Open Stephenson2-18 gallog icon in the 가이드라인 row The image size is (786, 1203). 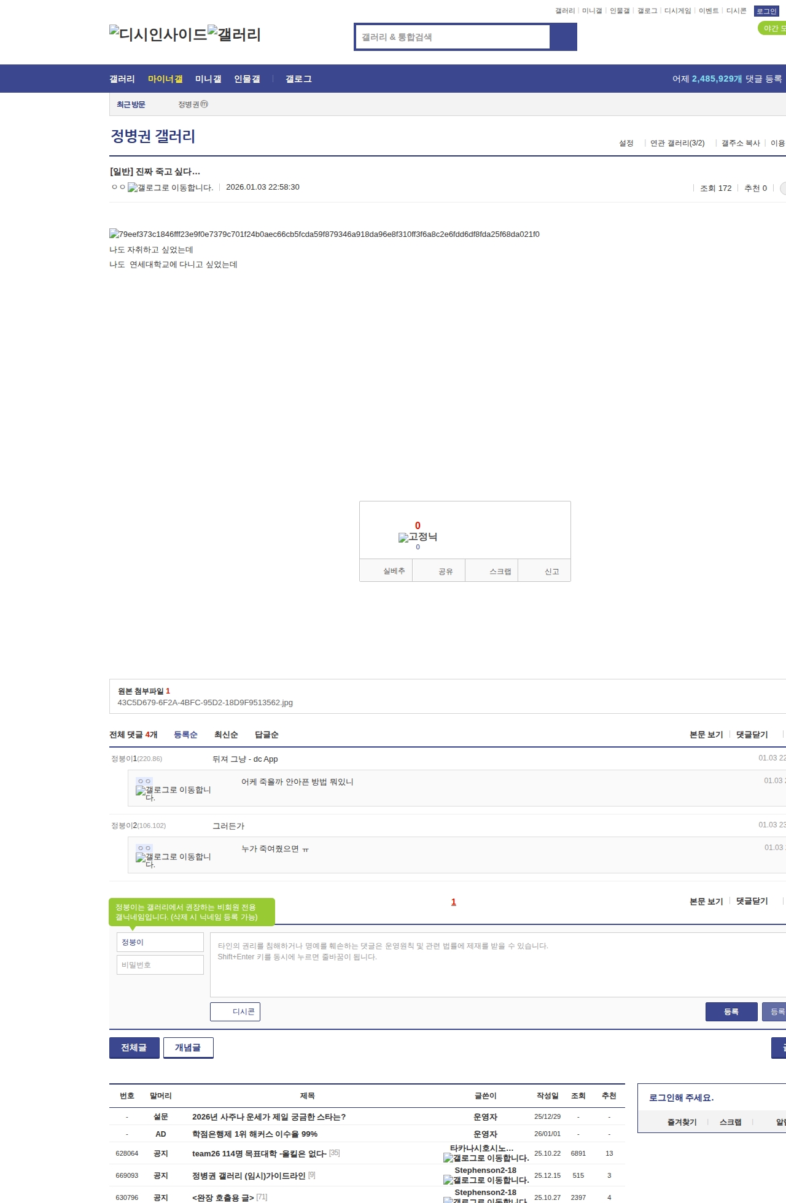point(486,1180)
